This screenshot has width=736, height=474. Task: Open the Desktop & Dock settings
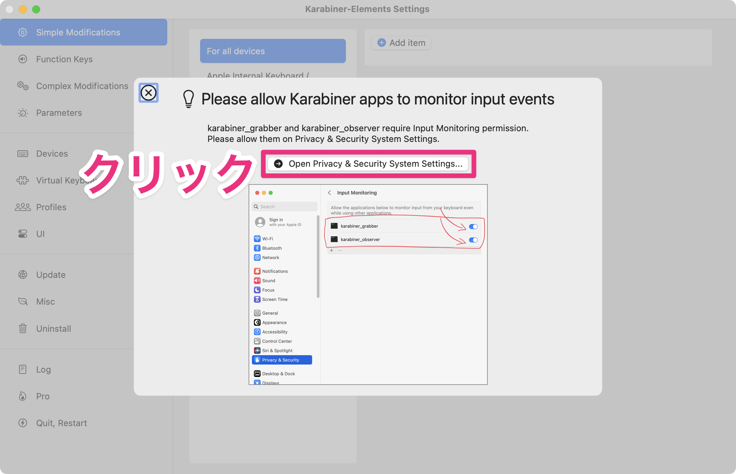[278, 373]
